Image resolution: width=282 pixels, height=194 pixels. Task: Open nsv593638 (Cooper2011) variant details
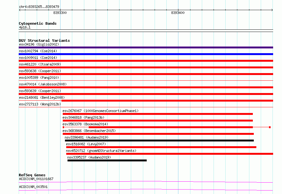pyautogui.click(x=40, y=71)
